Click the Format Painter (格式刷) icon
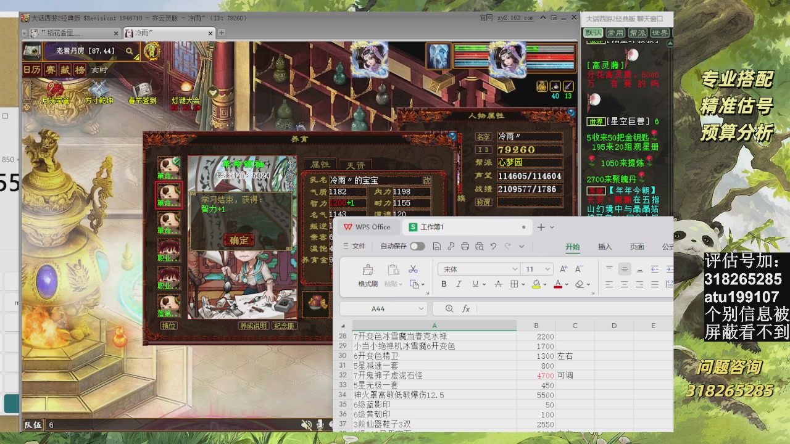 click(368, 274)
